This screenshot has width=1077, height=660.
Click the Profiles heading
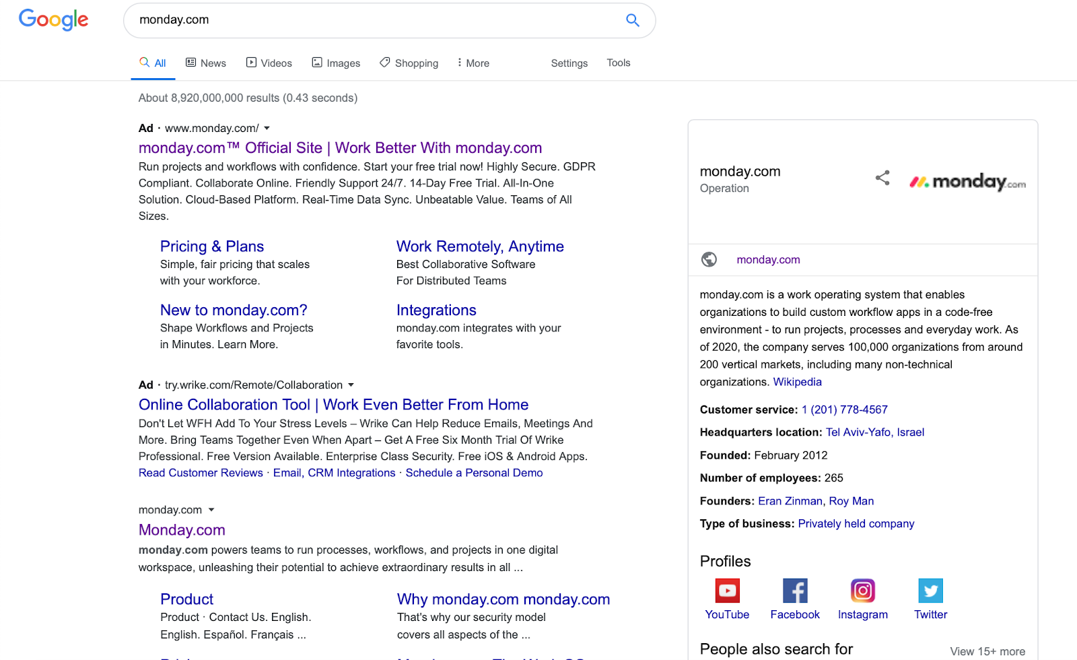(x=725, y=561)
